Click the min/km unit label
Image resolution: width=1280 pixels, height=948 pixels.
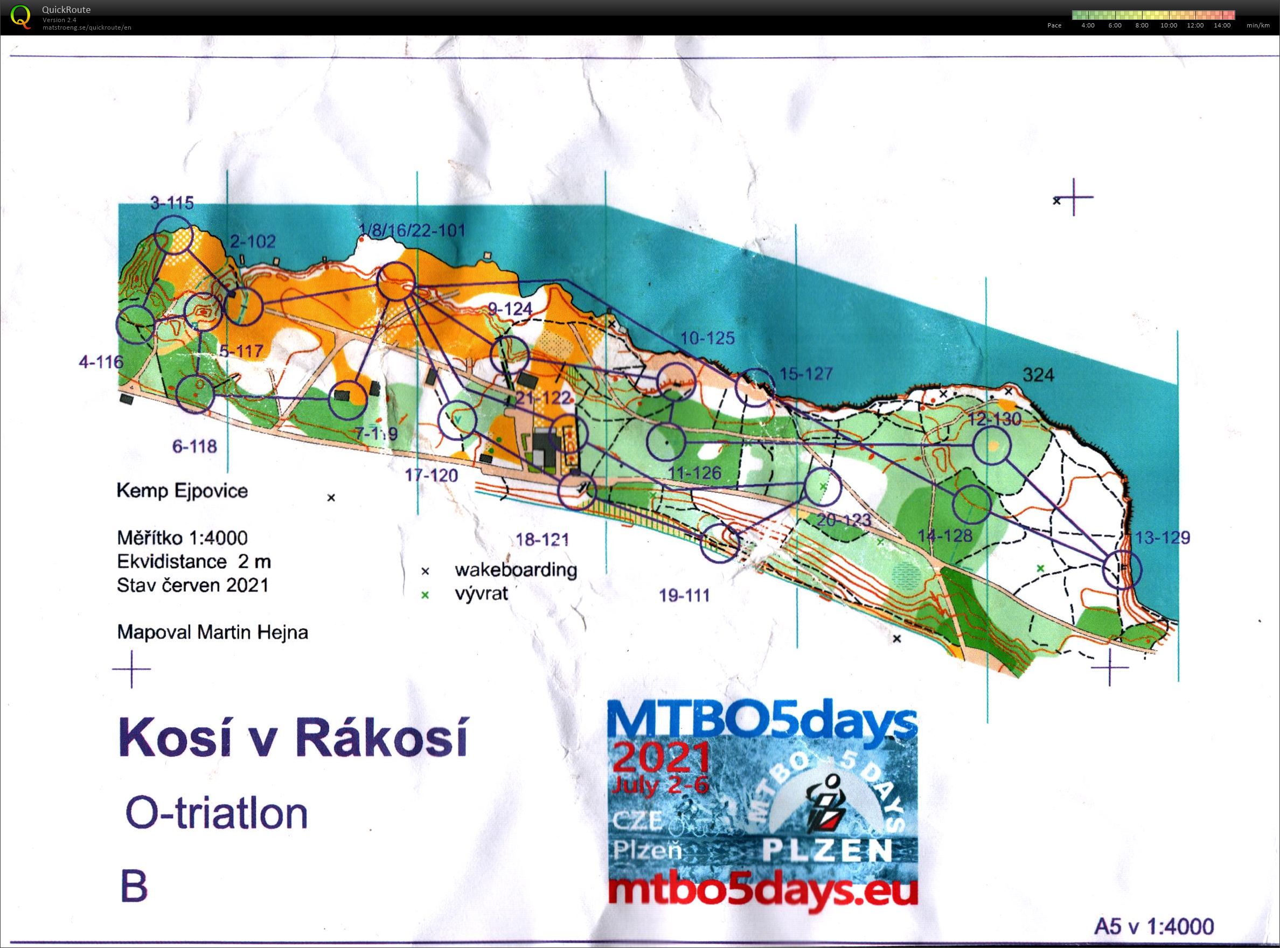click(1258, 25)
